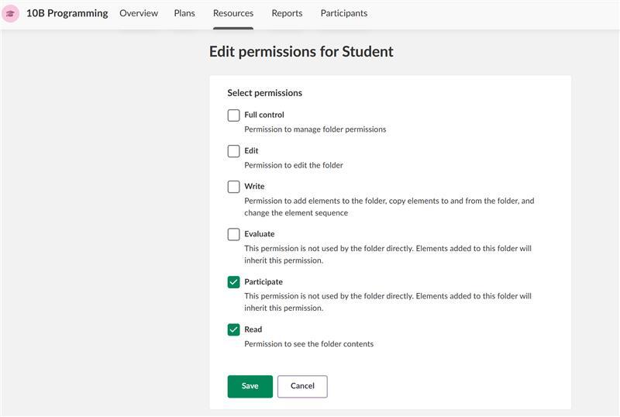
Task: Switch to the Plans tab
Action: click(x=184, y=13)
